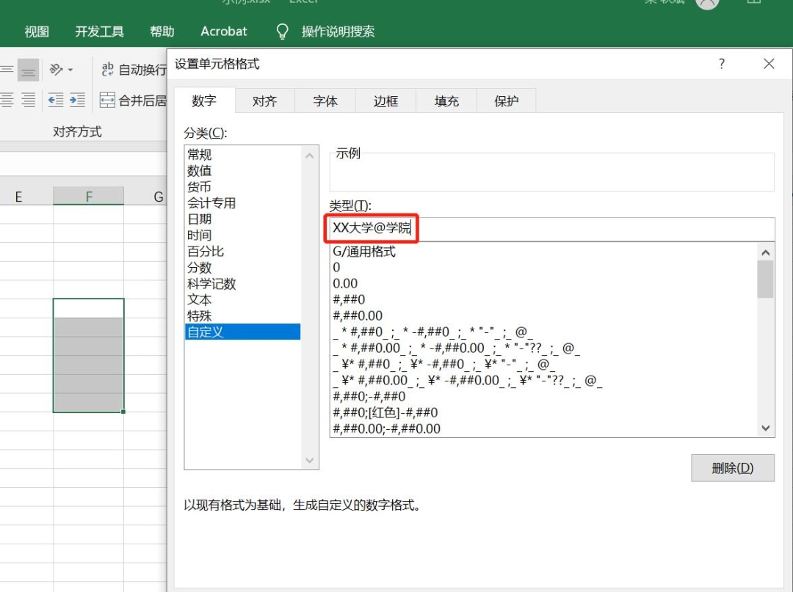Click merge and center (合并后居) button
The width and height of the screenshot is (793, 592).
tap(134, 100)
